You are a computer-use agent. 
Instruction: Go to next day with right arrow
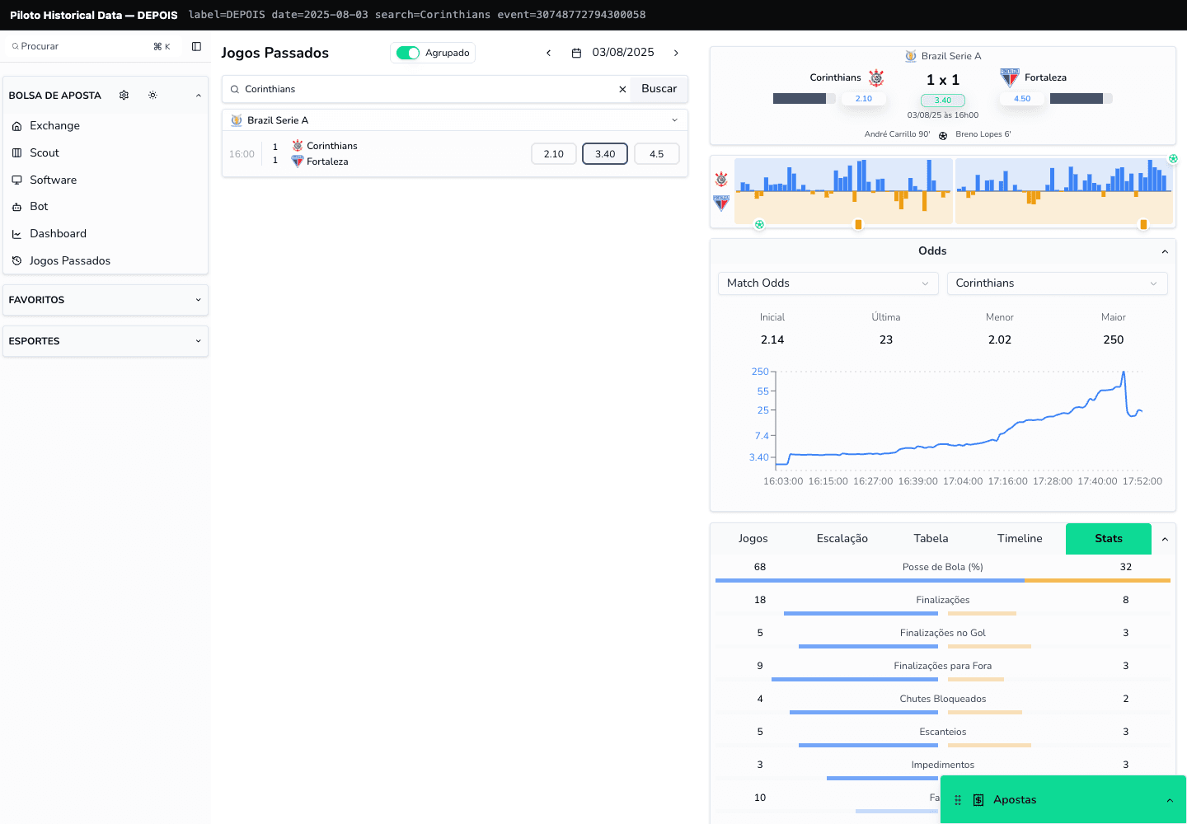click(x=676, y=53)
